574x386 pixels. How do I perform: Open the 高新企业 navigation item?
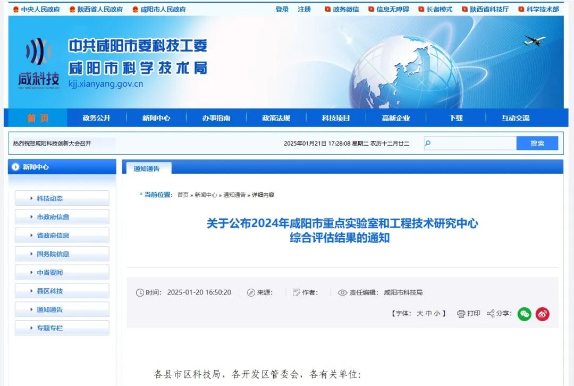[395, 118]
